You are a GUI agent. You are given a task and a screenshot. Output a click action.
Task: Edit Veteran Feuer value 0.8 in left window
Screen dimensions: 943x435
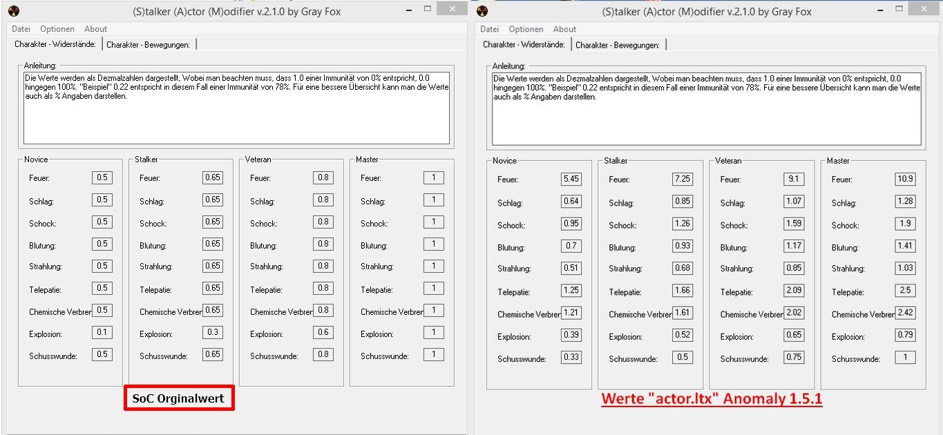(x=323, y=177)
